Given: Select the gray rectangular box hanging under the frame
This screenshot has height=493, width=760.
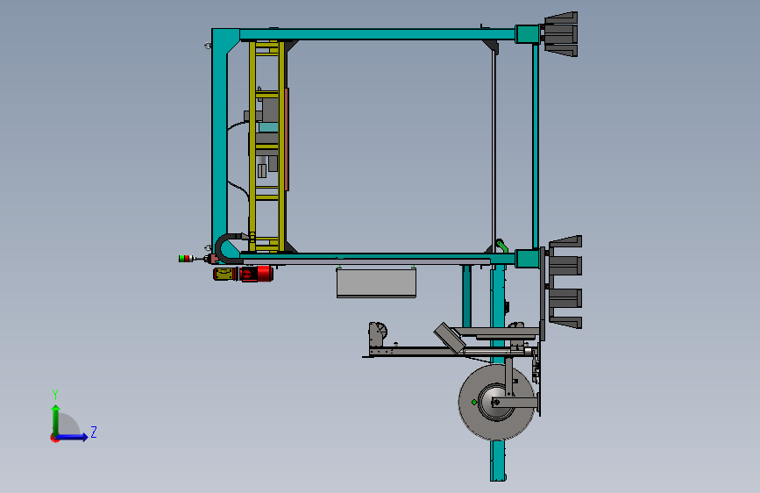Looking at the screenshot, I should click(376, 282).
